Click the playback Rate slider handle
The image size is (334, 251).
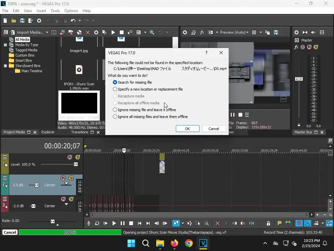(53, 221)
